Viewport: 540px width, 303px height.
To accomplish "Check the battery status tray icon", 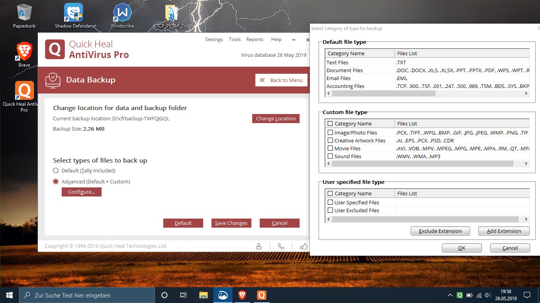I will click(470, 295).
